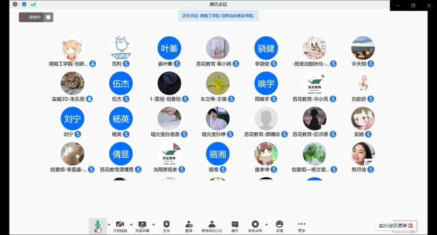Expand the recording options arrow beside 结束录制
The width and height of the screenshot is (437, 235).
[x=266, y=224]
